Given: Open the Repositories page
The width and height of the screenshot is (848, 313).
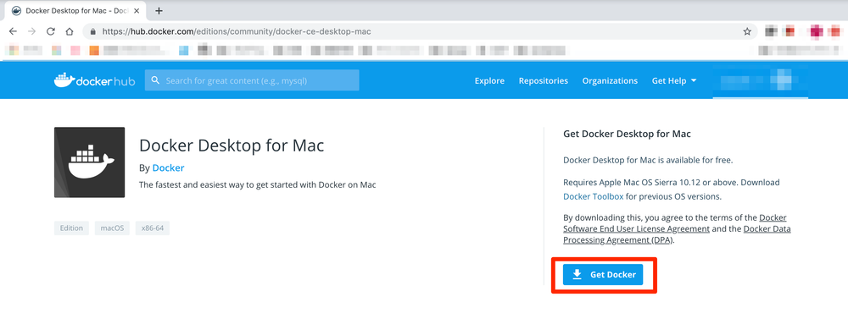Looking at the screenshot, I should [543, 80].
